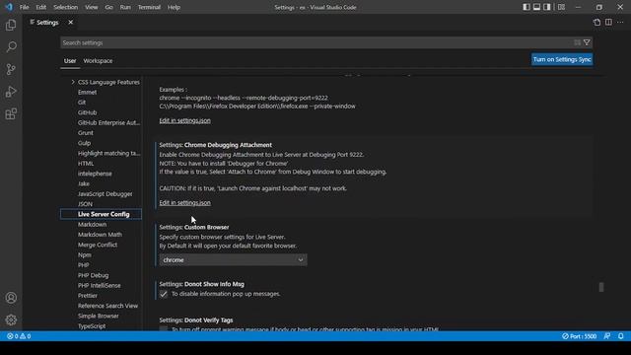Open the Run menu
Viewport: 631px width, 355px height.
point(125,7)
